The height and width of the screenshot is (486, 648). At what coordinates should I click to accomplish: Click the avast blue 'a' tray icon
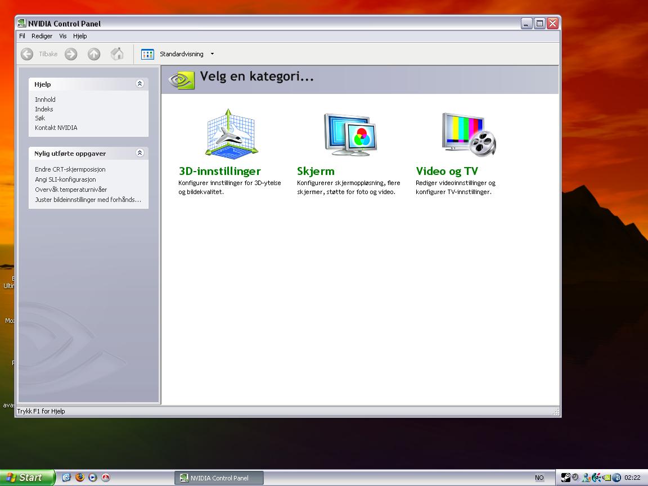coord(616,478)
